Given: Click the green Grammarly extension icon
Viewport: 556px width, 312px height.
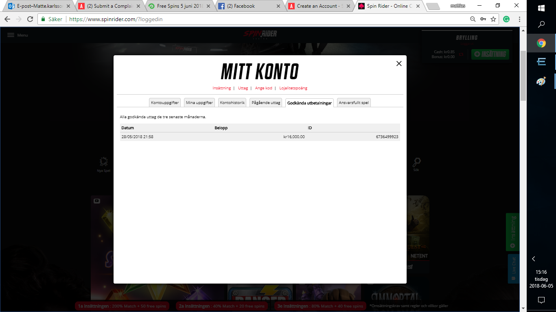Looking at the screenshot, I should click(506, 19).
